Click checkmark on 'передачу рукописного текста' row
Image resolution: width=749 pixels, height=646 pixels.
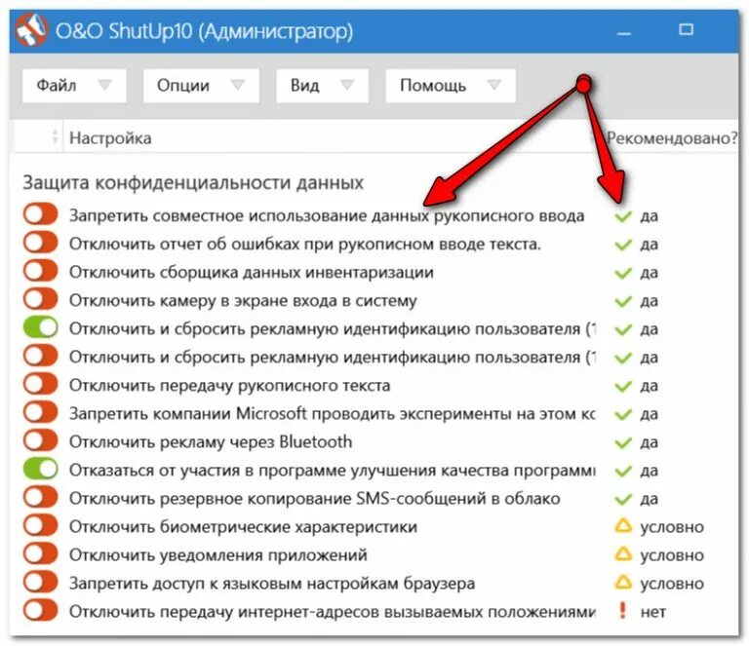[623, 386]
